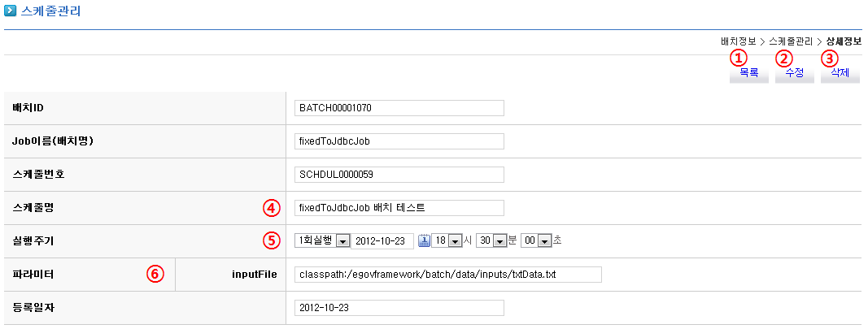
Task: Focus the inputFile classpath parameter field
Action: click(447, 275)
